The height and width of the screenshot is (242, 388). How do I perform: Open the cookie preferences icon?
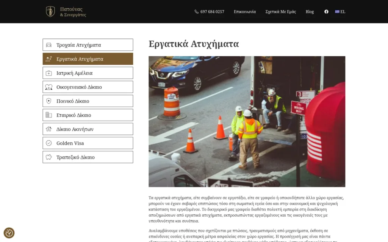9,233
